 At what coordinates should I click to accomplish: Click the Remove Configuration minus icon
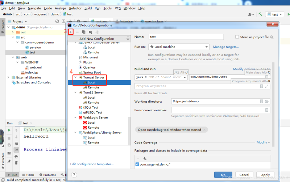coord(77,32)
